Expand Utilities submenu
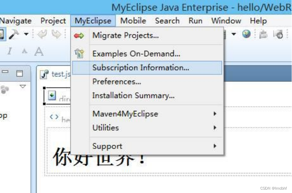This screenshot has width=292, height=193. coord(147,128)
